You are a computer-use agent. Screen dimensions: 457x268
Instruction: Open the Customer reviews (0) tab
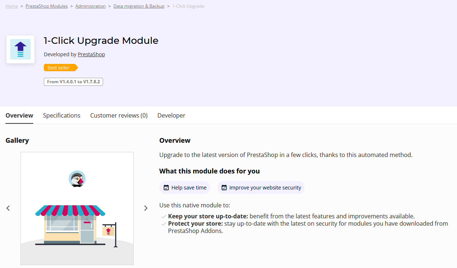pos(119,115)
